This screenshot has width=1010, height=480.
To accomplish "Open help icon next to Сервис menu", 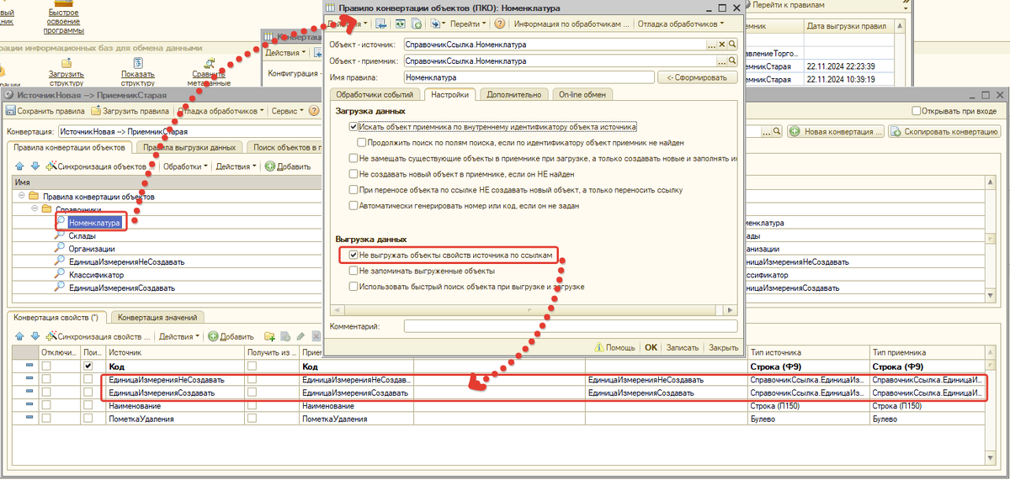I will [314, 111].
